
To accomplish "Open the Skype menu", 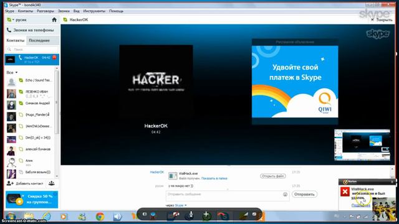I will pyautogui.click(x=10, y=11).
